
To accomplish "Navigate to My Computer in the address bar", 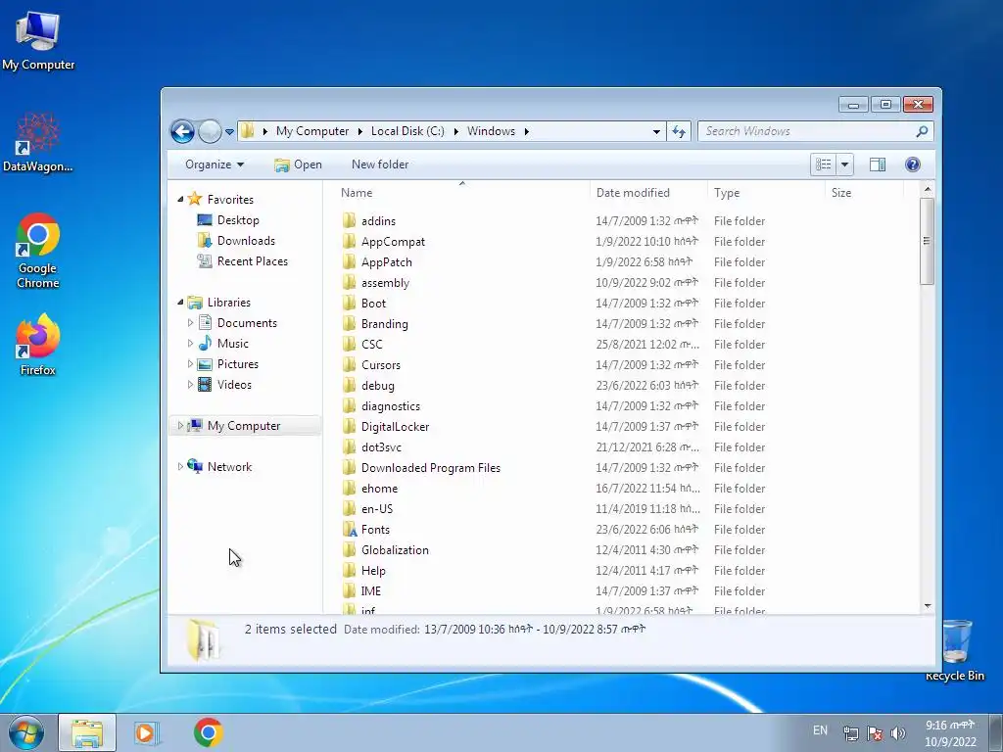I will click(x=312, y=131).
